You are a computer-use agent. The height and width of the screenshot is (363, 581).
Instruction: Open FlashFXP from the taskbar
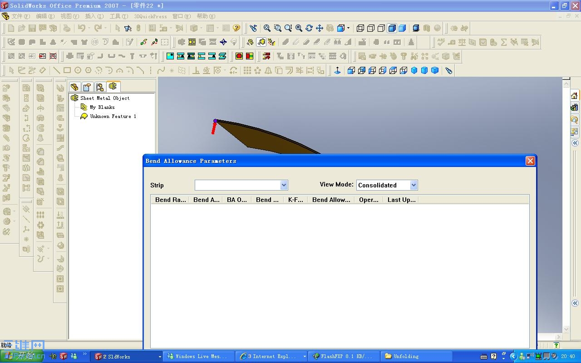(x=345, y=357)
